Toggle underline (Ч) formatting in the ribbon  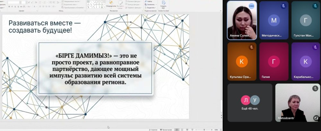click(x=15, y=6)
